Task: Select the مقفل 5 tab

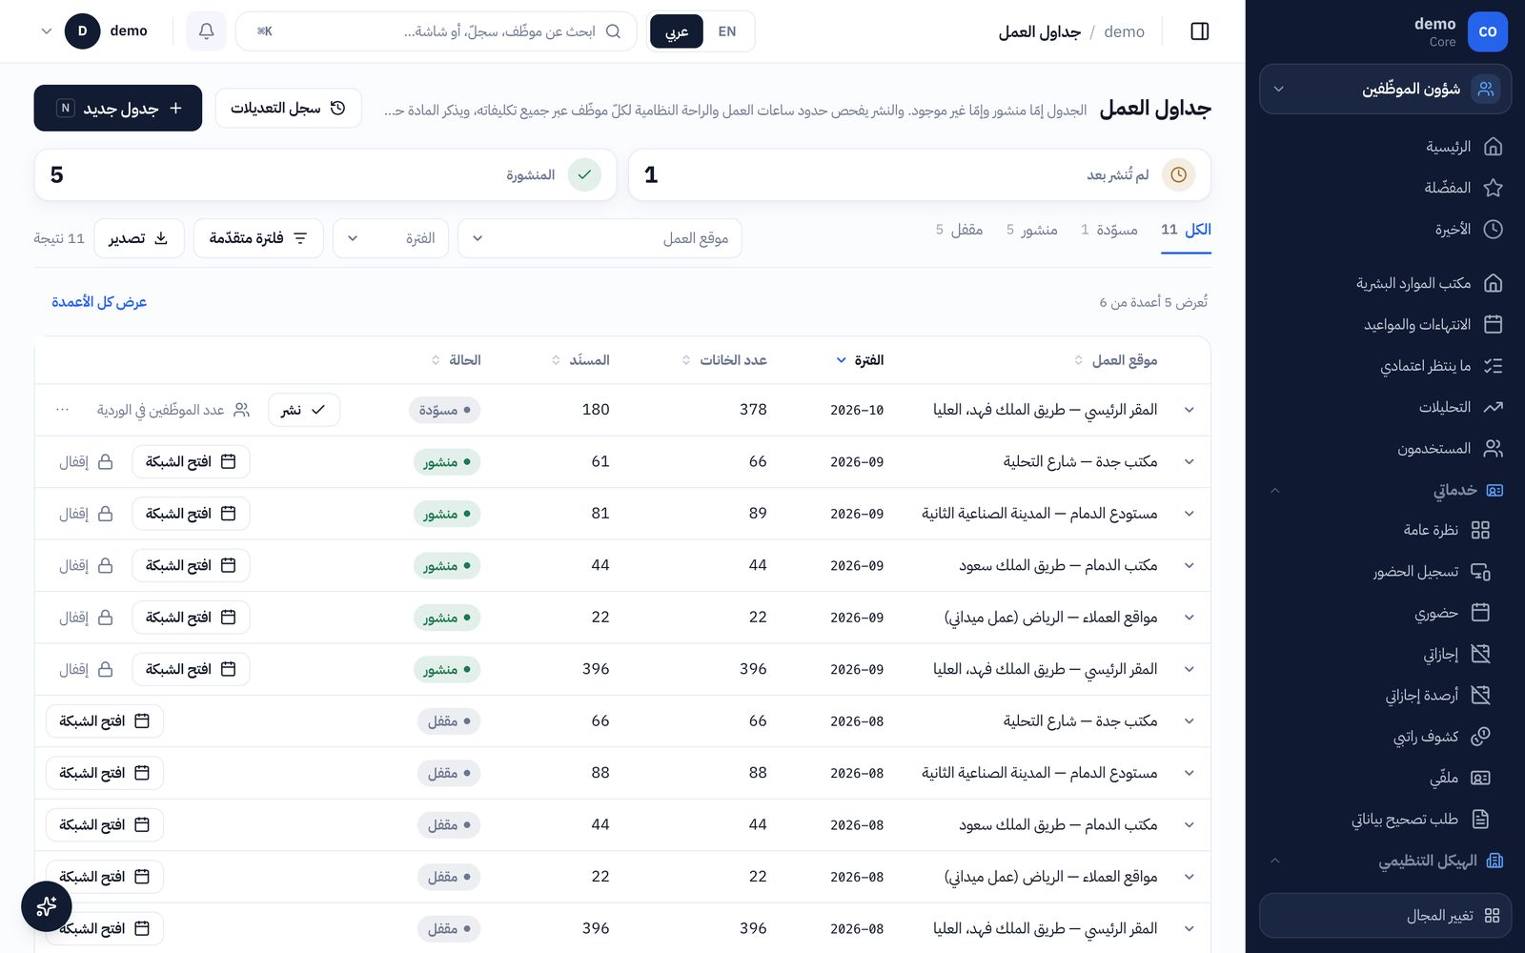Action: click(x=959, y=230)
